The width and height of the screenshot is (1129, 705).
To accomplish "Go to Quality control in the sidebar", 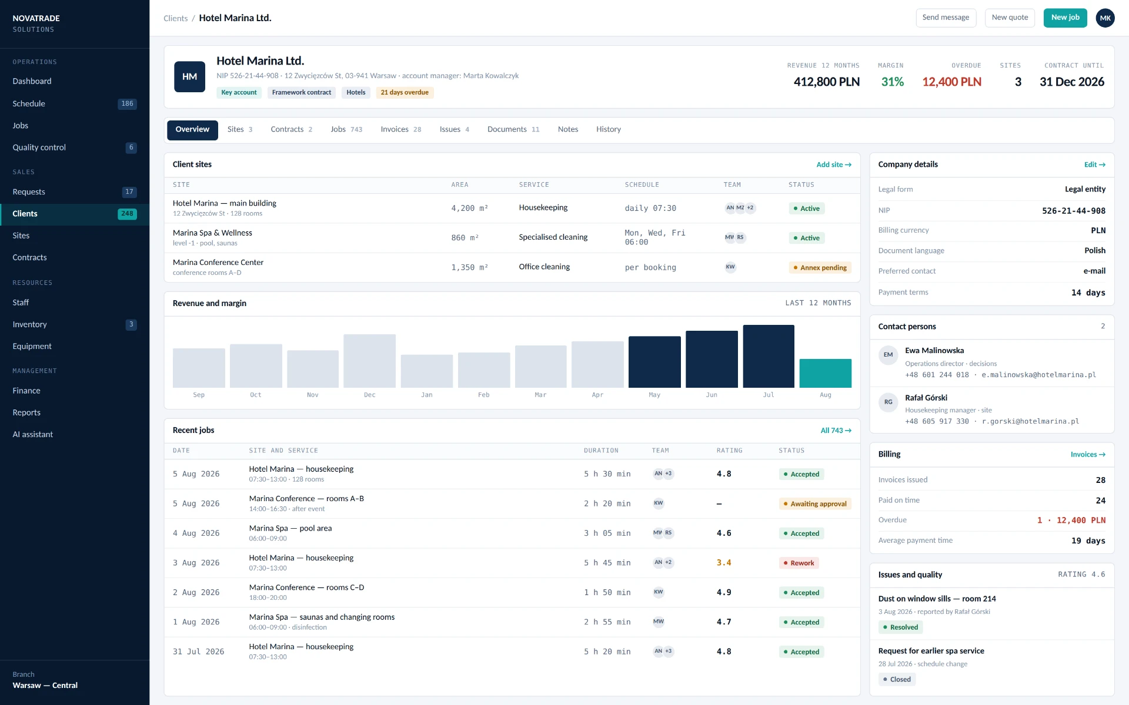I will click(75, 147).
